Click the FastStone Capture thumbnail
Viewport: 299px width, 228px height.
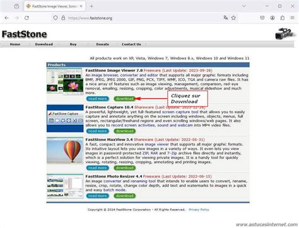click(x=65, y=118)
